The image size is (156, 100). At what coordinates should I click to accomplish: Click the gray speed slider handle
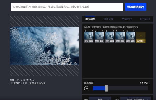[106, 88]
